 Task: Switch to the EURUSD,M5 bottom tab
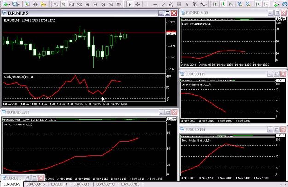click(x=12, y=184)
